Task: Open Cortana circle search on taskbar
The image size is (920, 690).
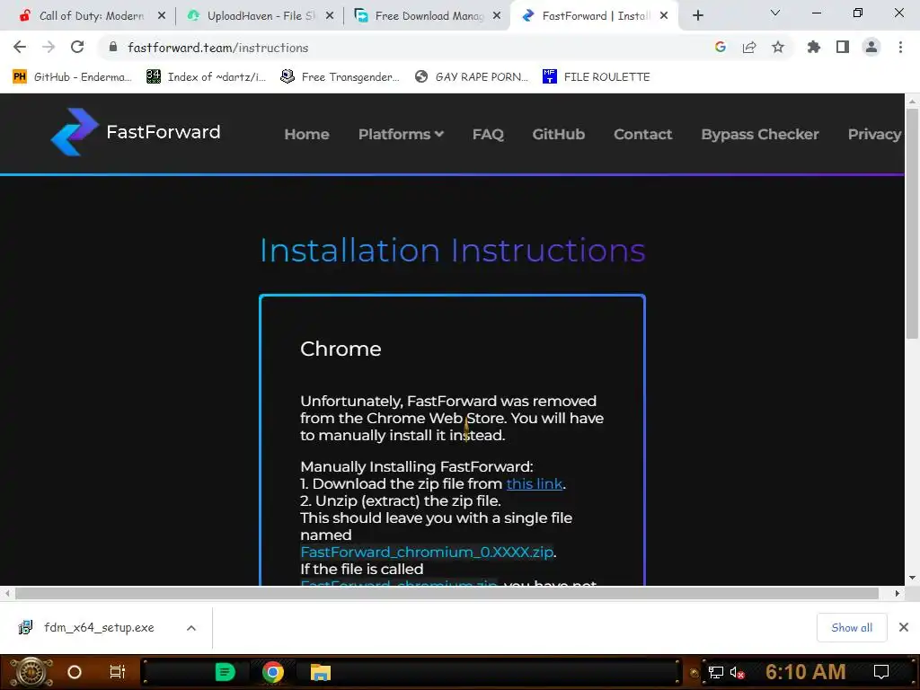Action: click(75, 672)
